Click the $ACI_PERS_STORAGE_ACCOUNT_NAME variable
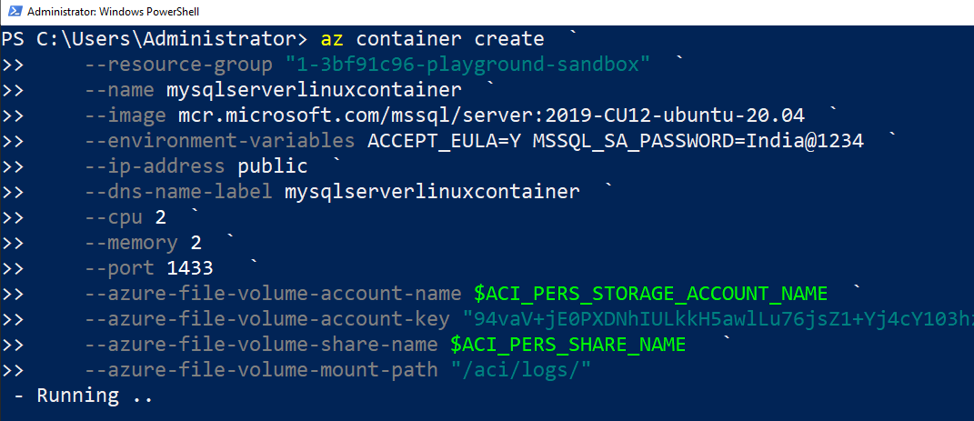 pyautogui.click(x=650, y=294)
